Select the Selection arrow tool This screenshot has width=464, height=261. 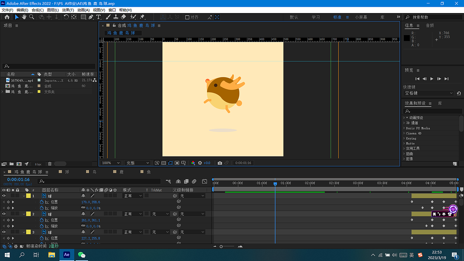pos(16,17)
